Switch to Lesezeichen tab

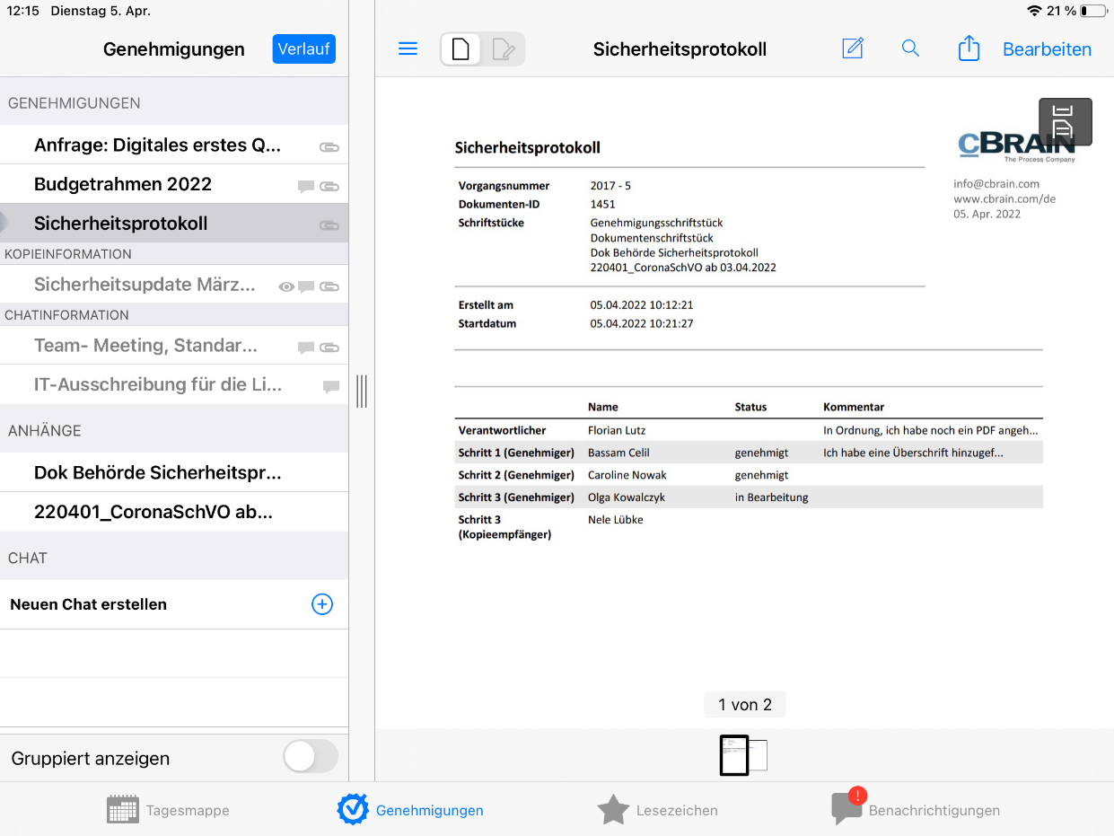[657, 810]
